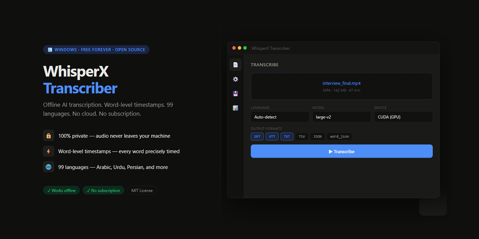Click the LANGUAGE field label
Image resolution: width=479 pixels, height=239 pixels.
pyautogui.click(x=260, y=108)
